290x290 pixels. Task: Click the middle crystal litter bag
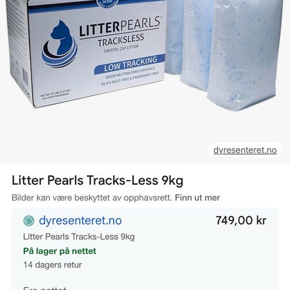click(197, 44)
